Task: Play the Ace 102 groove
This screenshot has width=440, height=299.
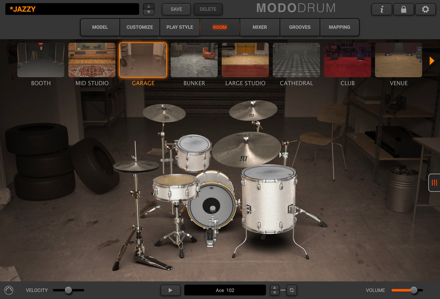Action: coord(170,290)
